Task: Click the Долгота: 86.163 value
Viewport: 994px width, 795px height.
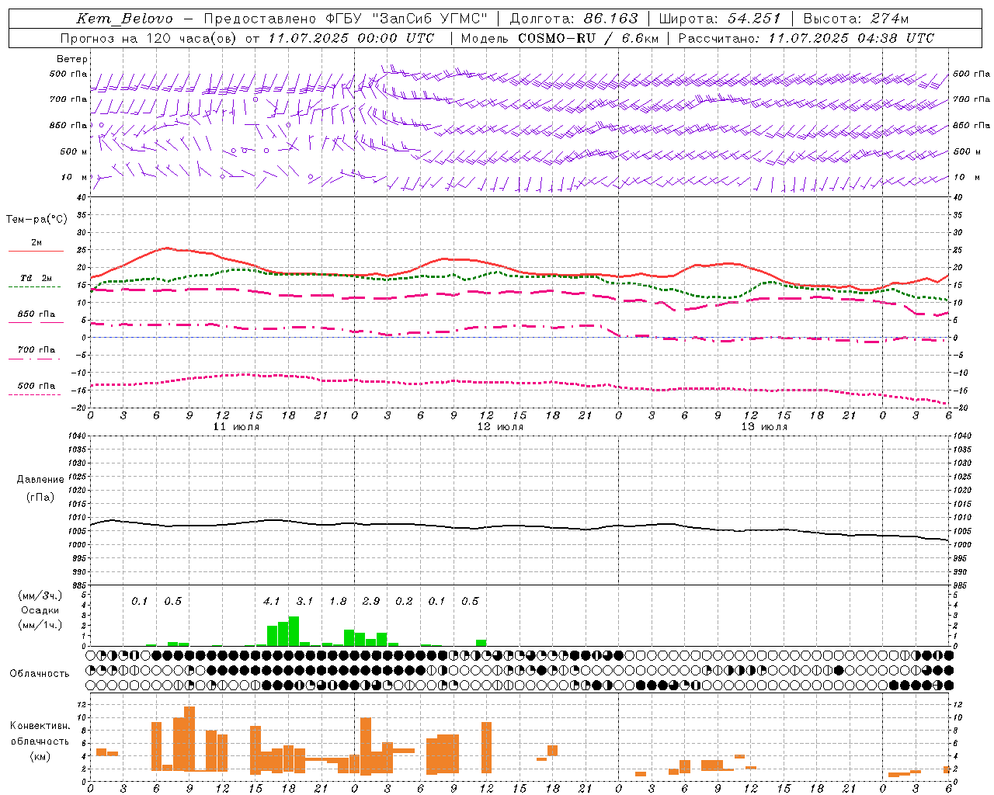Action: (x=574, y=19)
